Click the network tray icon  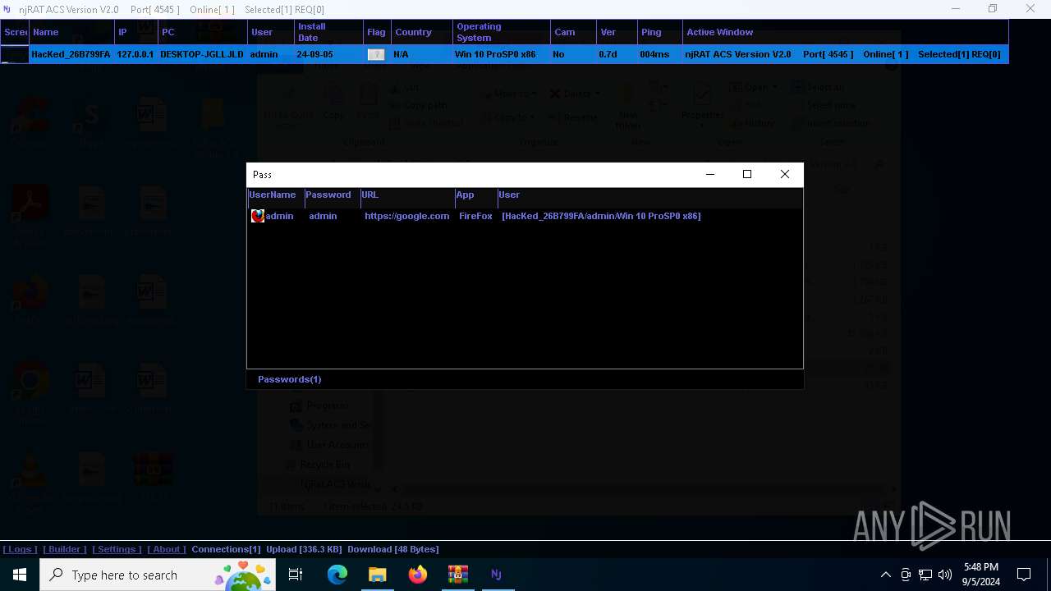coord(925,575)
